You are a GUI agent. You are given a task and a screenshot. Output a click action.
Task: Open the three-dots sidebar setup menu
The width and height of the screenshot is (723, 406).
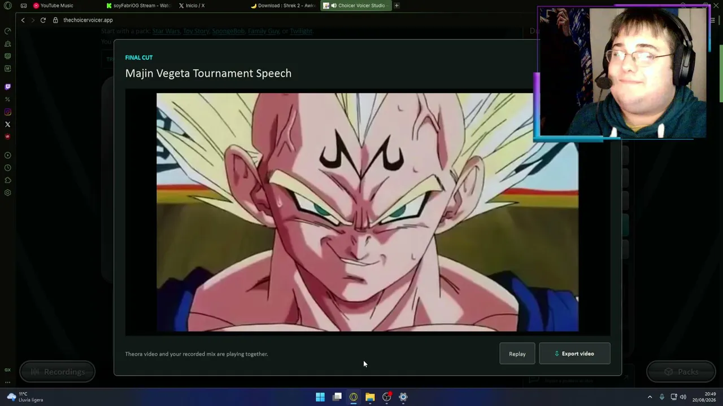(8, 382)
